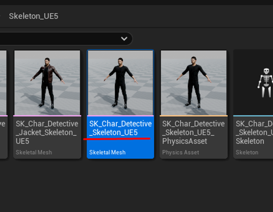Select the PhysicsAsset preview thumbnail

click(x=194, y=83)
